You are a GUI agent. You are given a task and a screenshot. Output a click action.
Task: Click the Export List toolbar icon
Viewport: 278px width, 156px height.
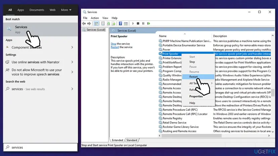113,23
